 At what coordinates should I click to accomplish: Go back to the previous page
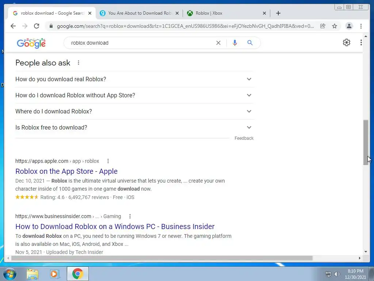13,26
